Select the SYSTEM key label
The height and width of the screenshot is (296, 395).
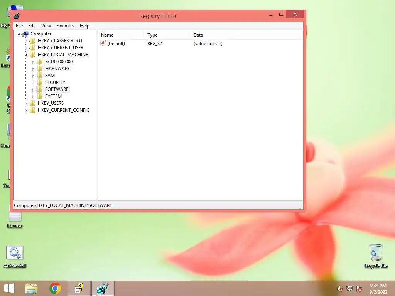click(53, 96)
